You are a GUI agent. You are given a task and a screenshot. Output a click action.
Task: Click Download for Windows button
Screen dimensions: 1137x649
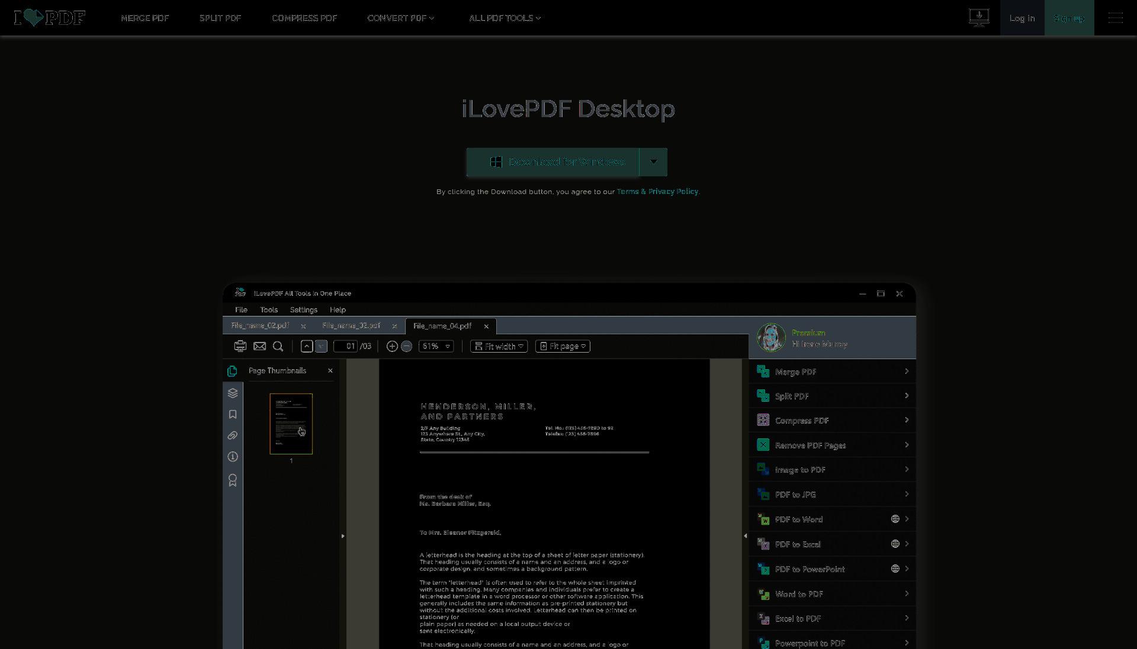pyautogui.click(x=553, y=162)
